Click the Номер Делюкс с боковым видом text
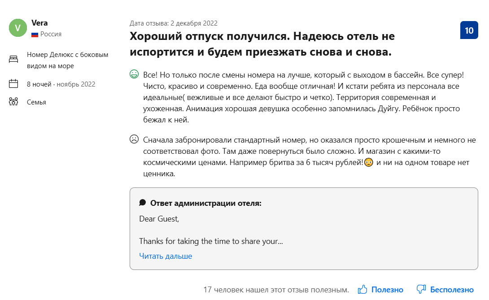The image size is (489, 300). tap(67, 60)
